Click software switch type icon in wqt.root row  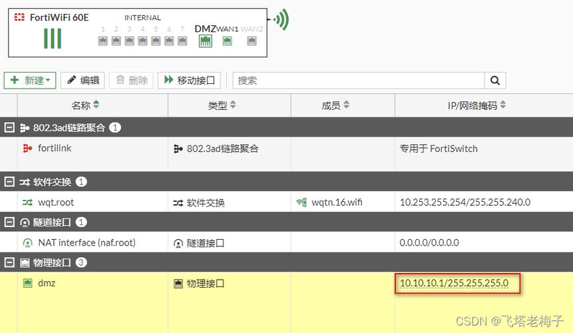click(x=178, y=203)
